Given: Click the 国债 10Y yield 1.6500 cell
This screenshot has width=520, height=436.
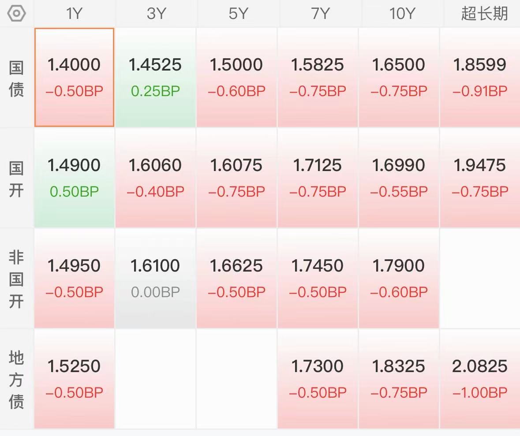Looking at the screenshot, I should [399, 78].
